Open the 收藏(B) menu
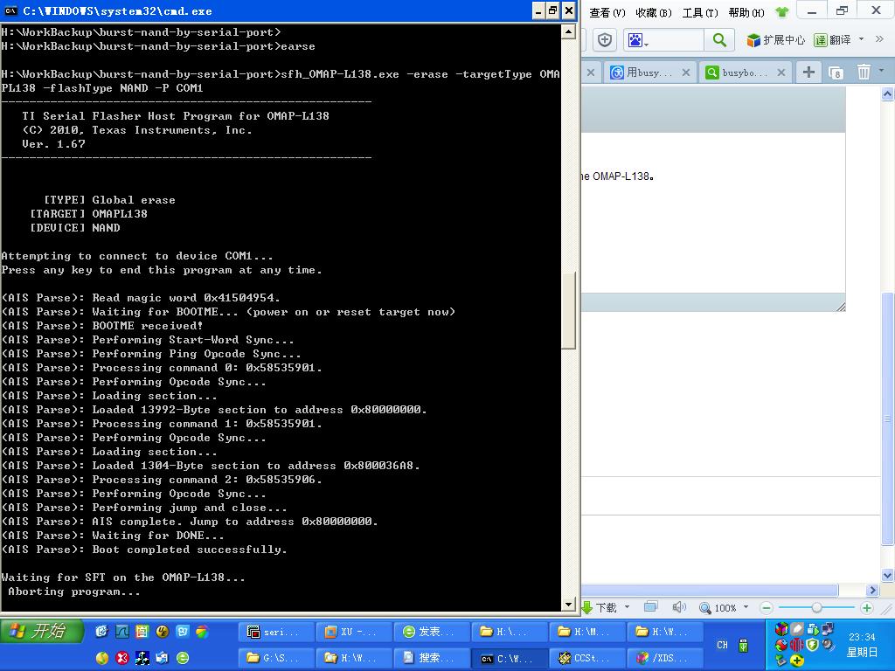This screenshot has height=671, width=895. 654,12
